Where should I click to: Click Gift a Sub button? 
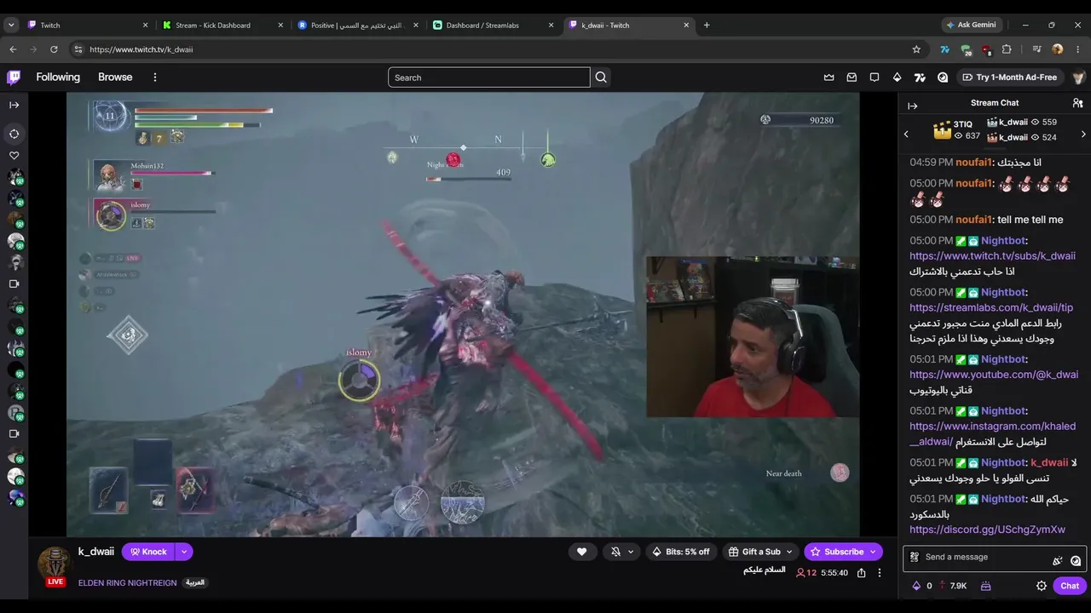coord(753,552)
